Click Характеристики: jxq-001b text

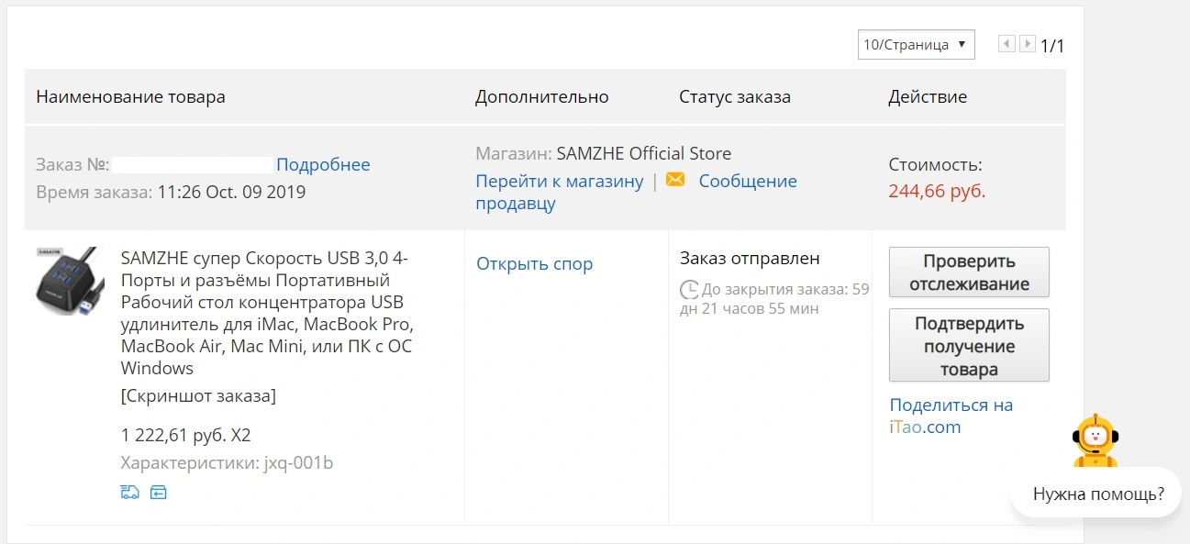tap(227, 462)
